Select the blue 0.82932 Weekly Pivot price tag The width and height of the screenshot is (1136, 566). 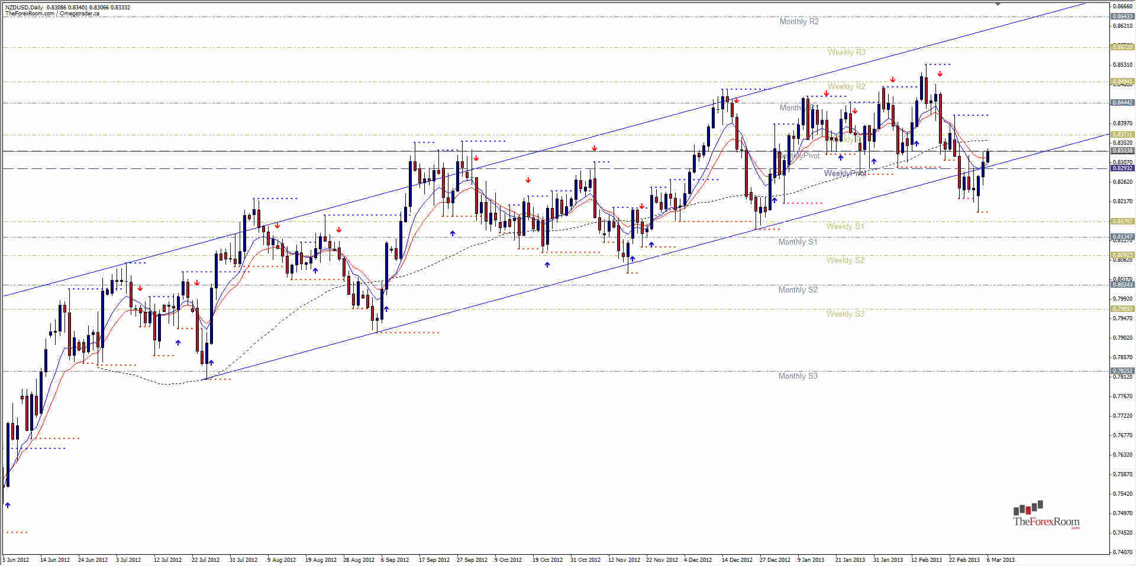click(1122, 167)
